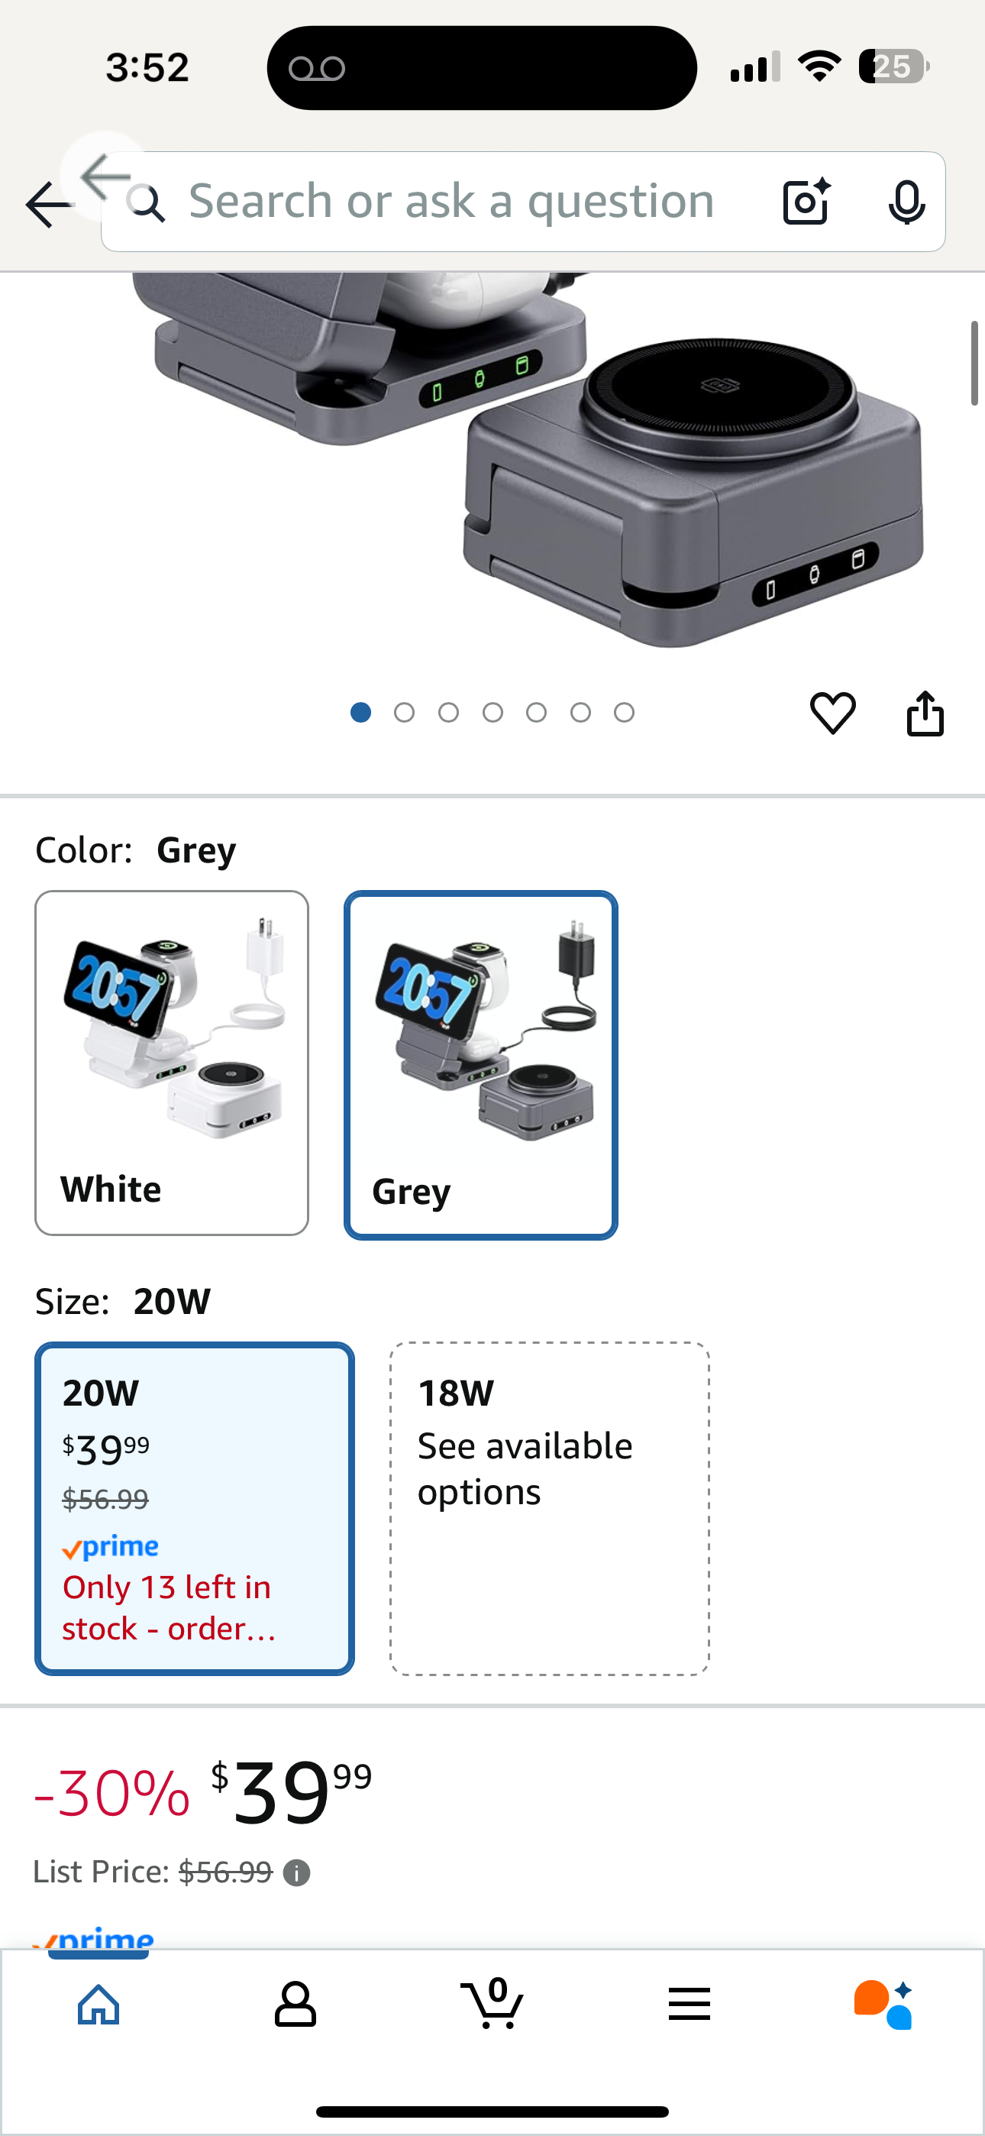Choose the 18W size option
Screen dimensions: 985x2136
pos(550,1508)
